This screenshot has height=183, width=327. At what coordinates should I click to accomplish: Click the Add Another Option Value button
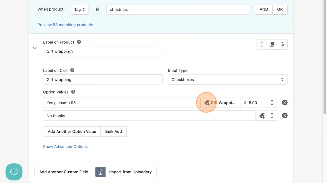(x=72, y=132)
